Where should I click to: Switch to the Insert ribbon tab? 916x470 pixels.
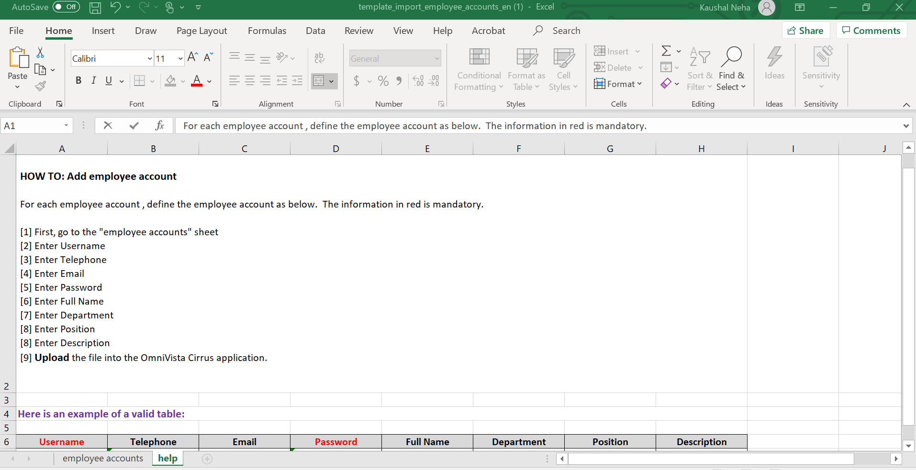tap(103, 31)
